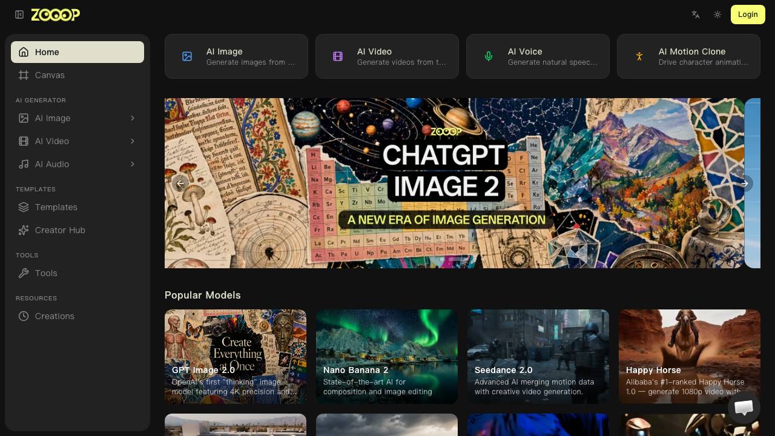Viewport: 775px width, 436px height.
Task: Click 'Generate natural speec...' description text
Action: (553, 62)
